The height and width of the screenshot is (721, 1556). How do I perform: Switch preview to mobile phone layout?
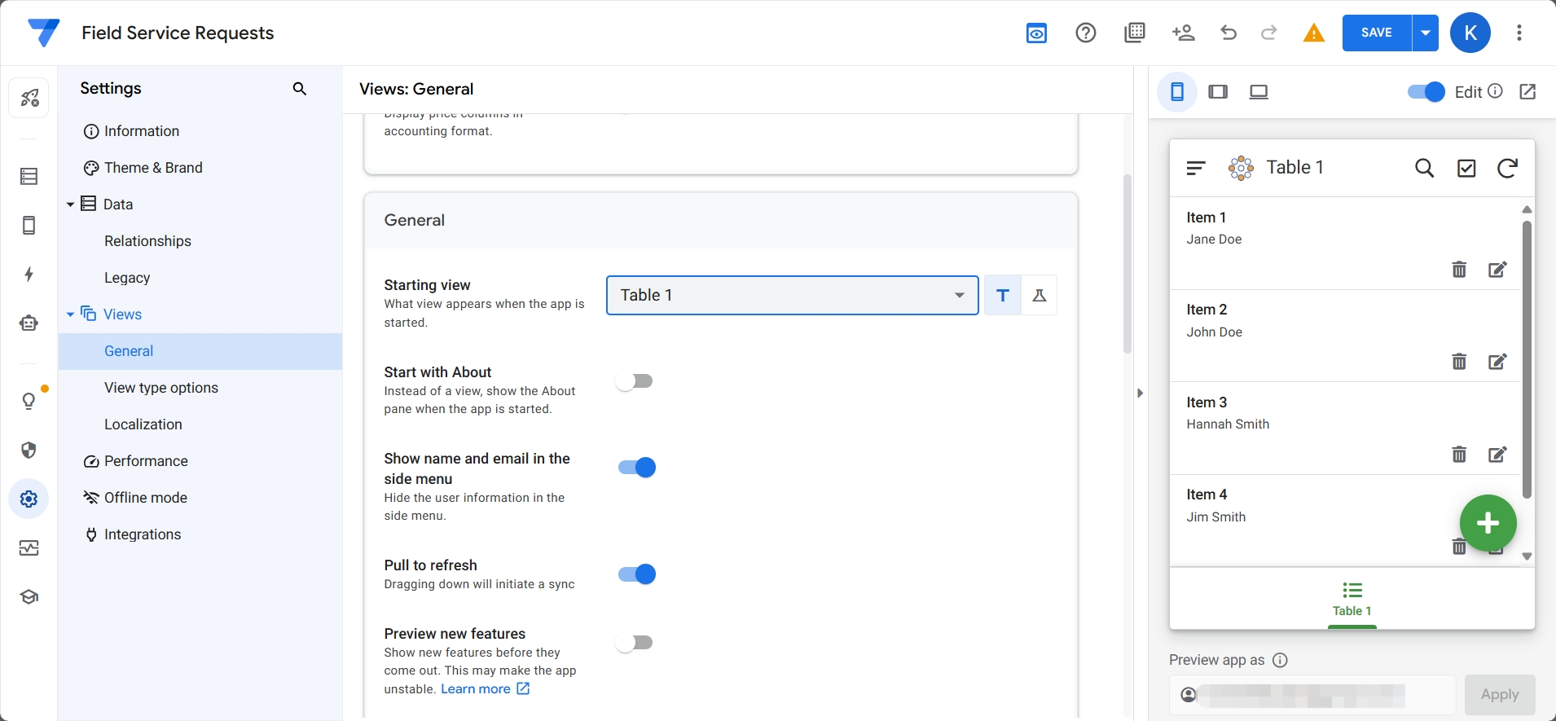(1177, 92)
